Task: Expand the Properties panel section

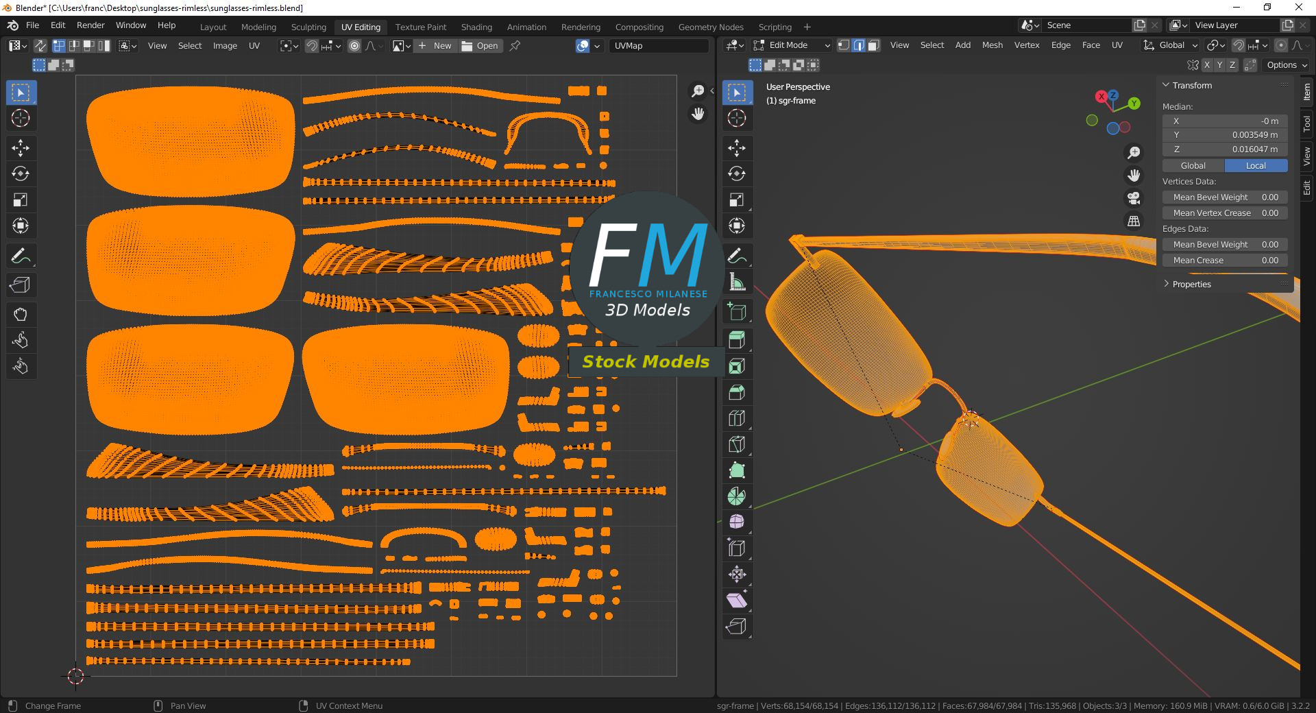Action: (x=1191, y=284)
